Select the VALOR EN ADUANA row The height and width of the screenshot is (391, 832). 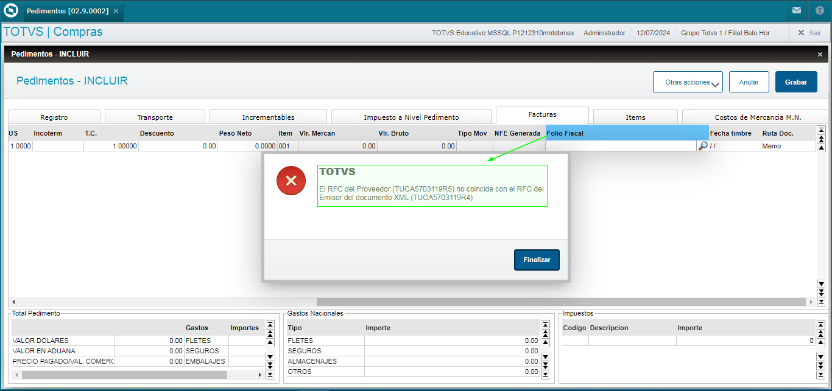coord(137,351)
